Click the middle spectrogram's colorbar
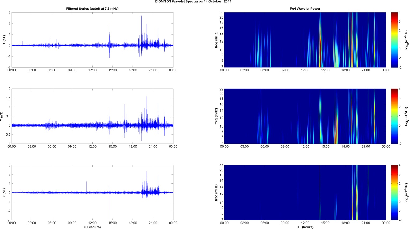The image size is (409, 229). pos(394,116)
